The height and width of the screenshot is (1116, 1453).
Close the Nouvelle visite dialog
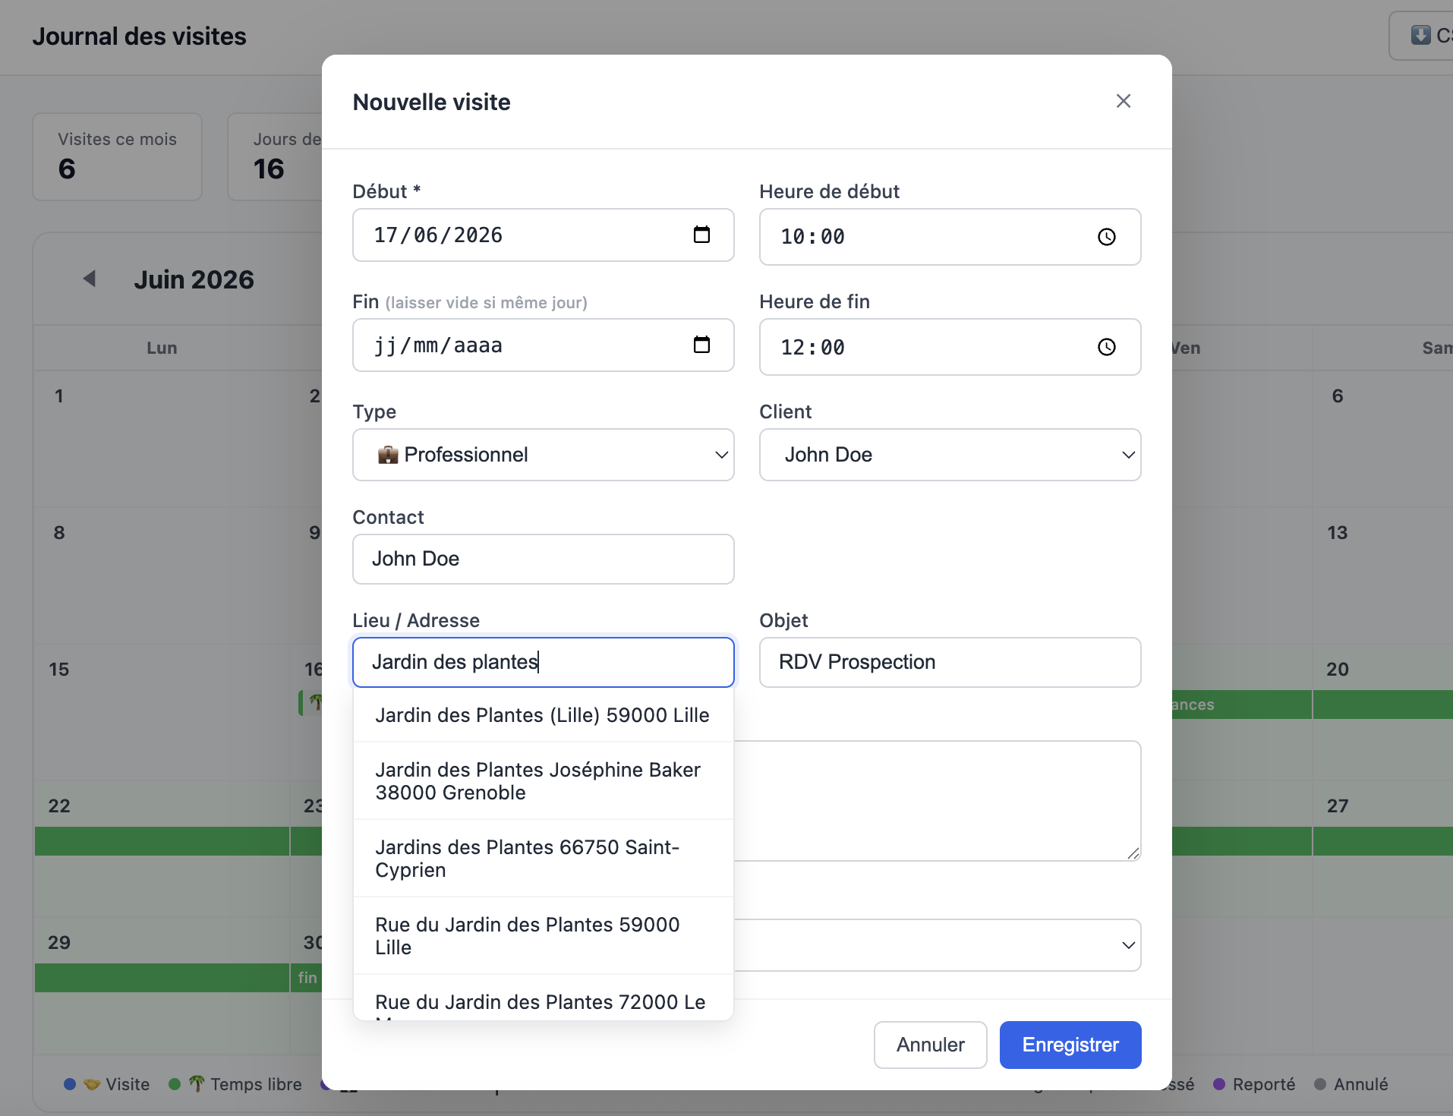click(1124, 101)
